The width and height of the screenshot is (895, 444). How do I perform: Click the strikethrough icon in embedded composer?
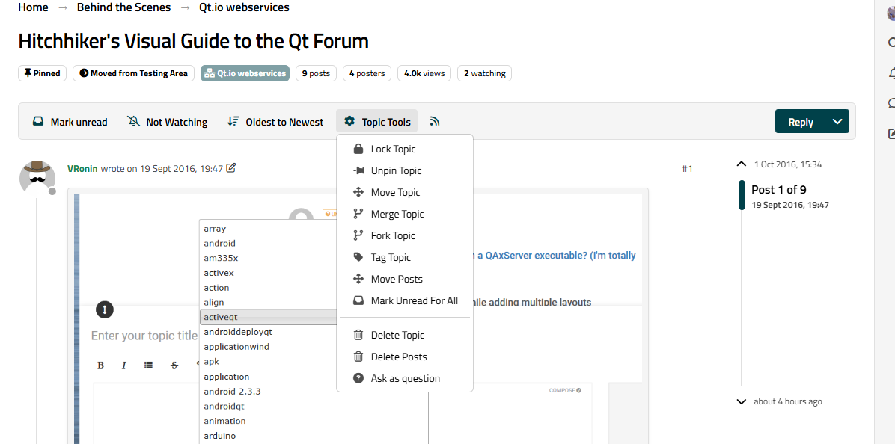coord(174,365)
